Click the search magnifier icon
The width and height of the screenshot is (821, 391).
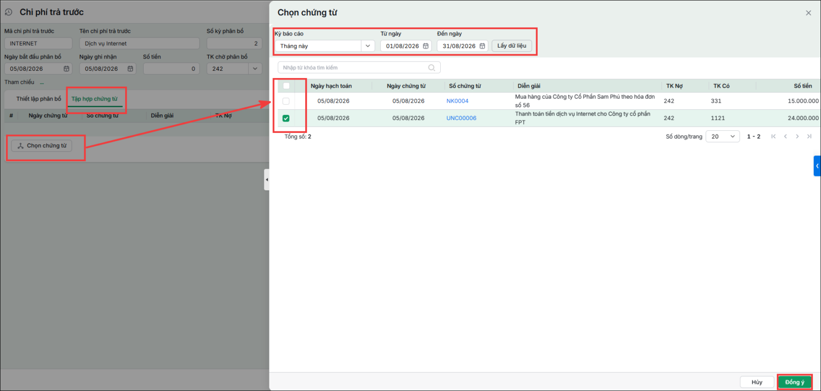pyautogui.click(x=432, y=68)
